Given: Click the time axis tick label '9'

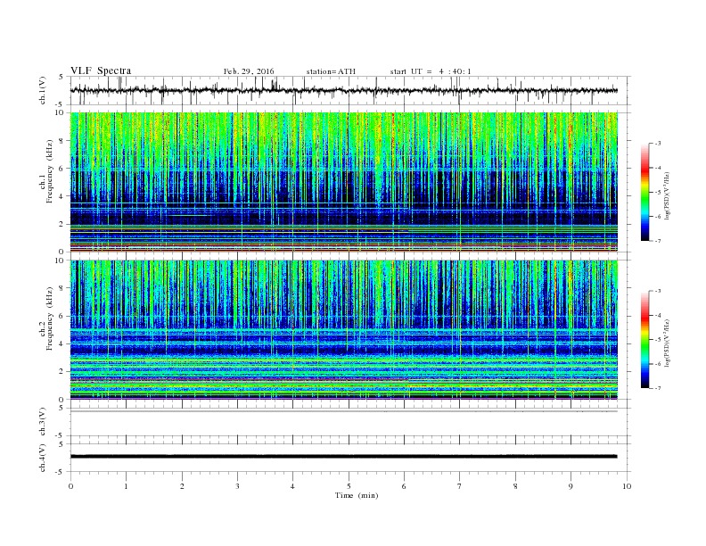Looking at the screenshot, I should (x=571, y=486).
